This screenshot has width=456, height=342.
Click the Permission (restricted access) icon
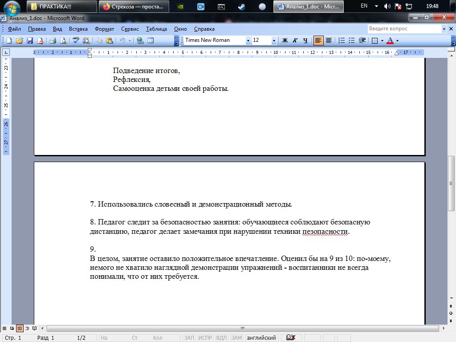coord(41,41)
